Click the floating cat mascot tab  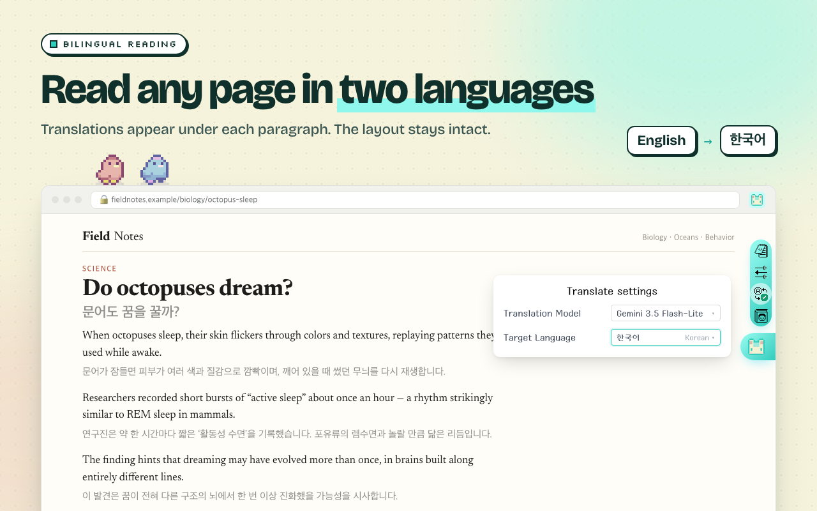click(758, 347)
